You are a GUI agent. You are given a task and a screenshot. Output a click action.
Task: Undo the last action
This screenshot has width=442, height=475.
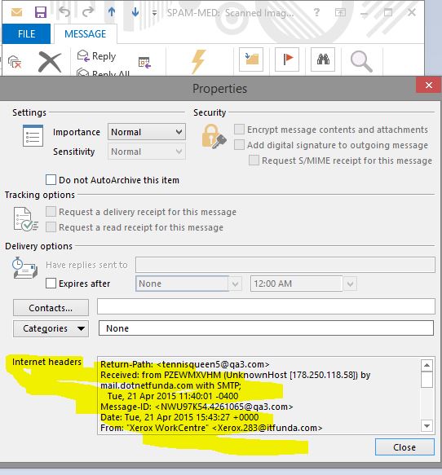[x=64, y=12]
